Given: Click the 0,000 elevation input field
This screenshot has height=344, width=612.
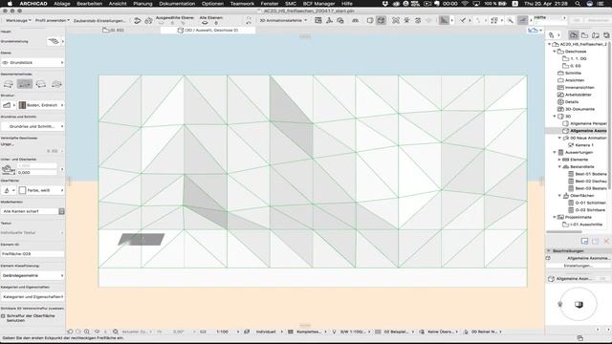Looking at the screenshot, I should pyautogui.click(x=37, y=172).
